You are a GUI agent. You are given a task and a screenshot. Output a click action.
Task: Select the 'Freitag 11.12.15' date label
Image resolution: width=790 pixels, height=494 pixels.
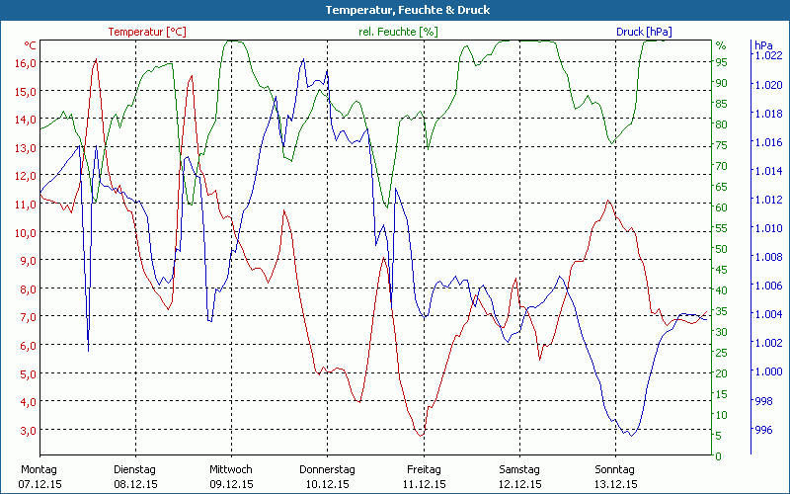coord(424,476)
